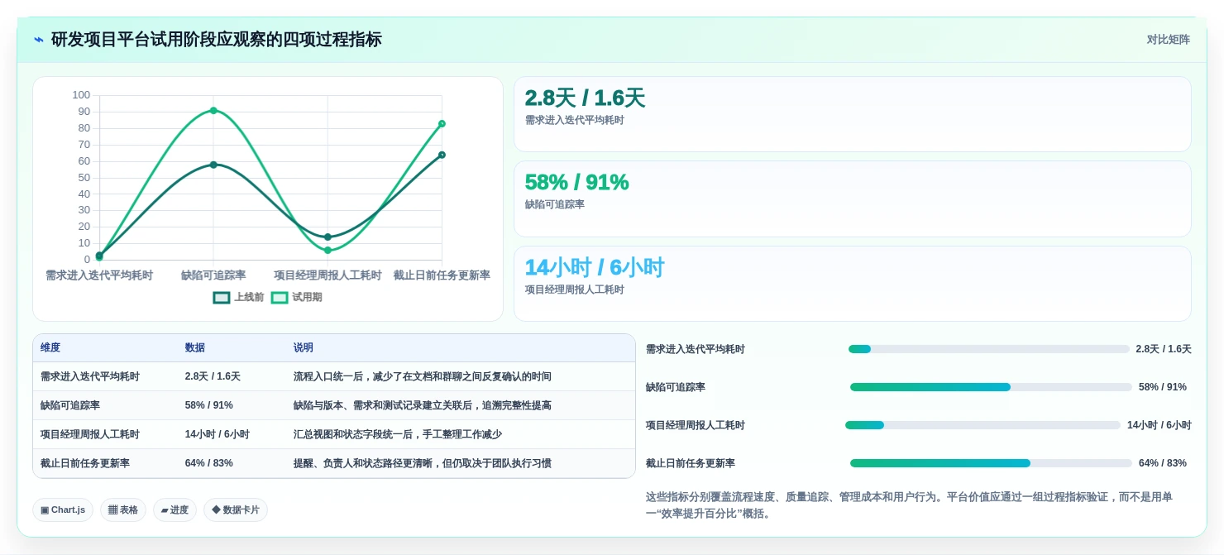Click progress value label 58% / 91%

1163,387
